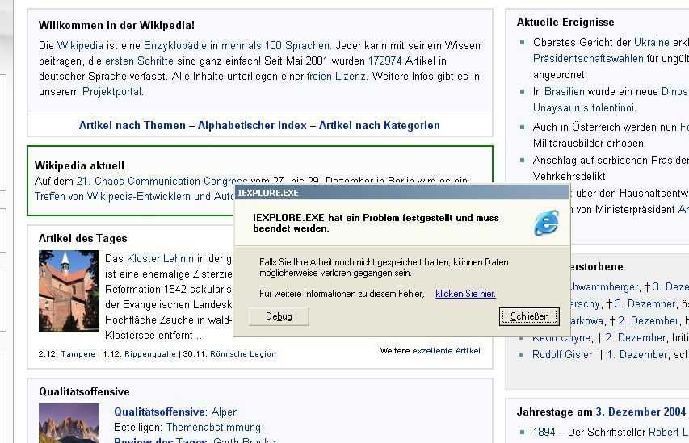The width and height of the screenshot is (689, 443).
Task: Open the 'Alpen' link
Action: coord(225,412)
